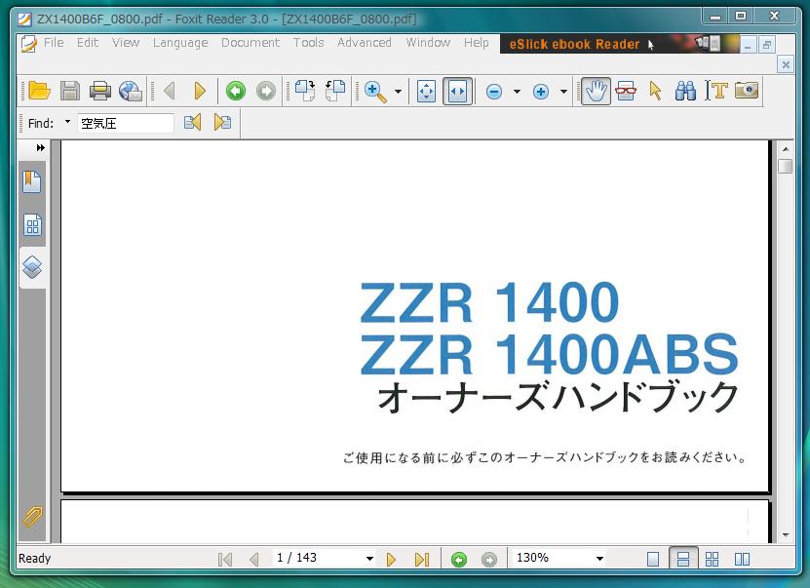Click green Previous View arrow in toolbar
Viewport: 810px width, 588px height.
coord(236,92)
